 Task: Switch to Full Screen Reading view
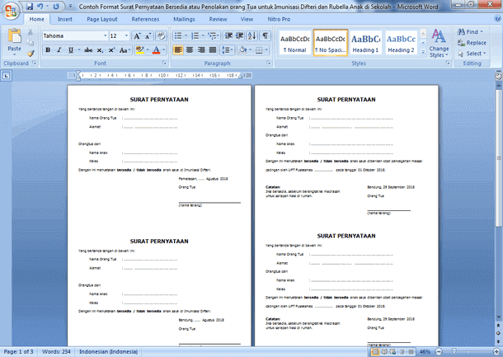[384, 352]
